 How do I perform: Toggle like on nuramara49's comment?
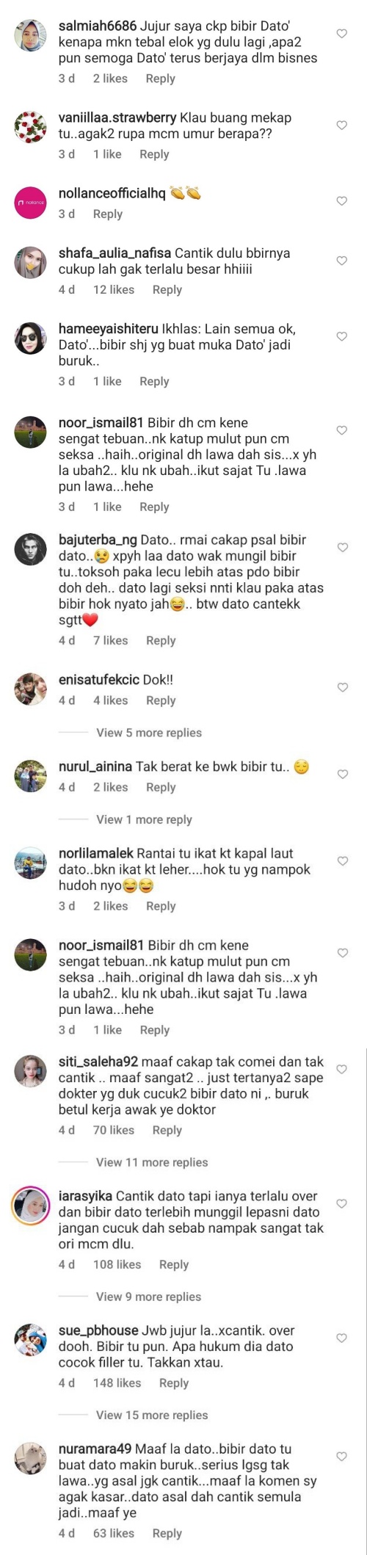click(341, 1456)
